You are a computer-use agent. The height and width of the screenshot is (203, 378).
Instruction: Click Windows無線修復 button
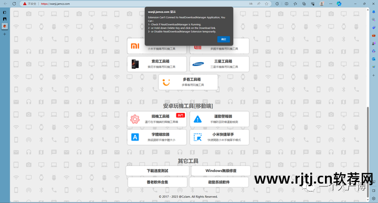point(221,170)
